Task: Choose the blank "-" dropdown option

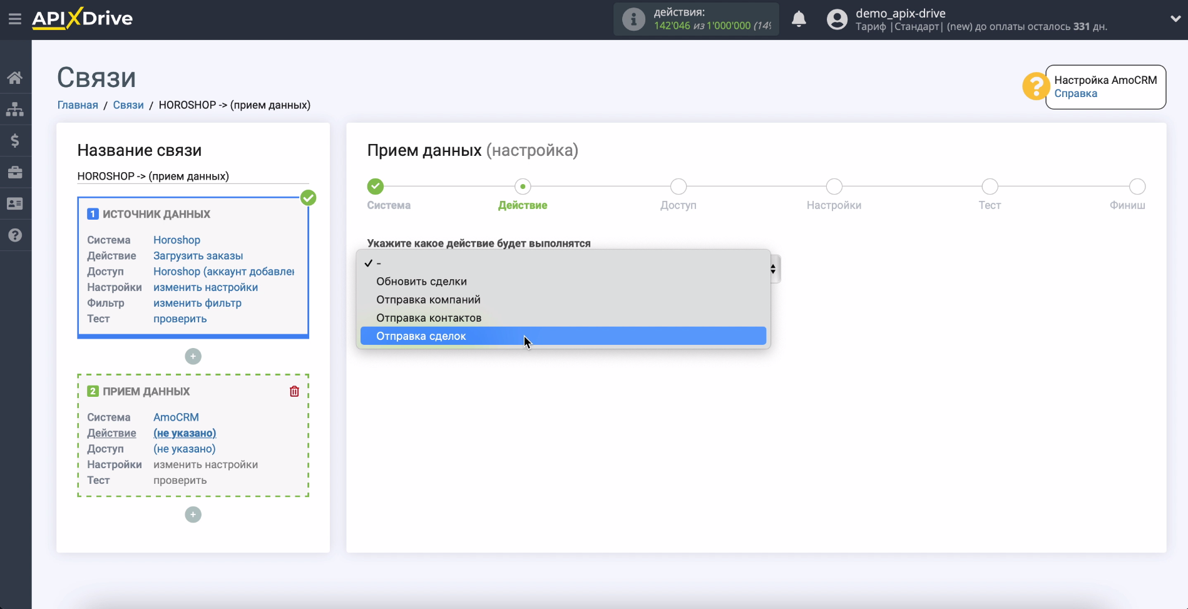Action: tap(563, 264)
